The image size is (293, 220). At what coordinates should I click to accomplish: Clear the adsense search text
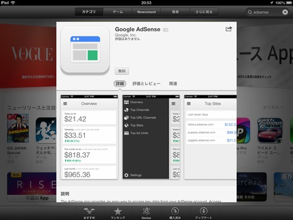(285, 12)
